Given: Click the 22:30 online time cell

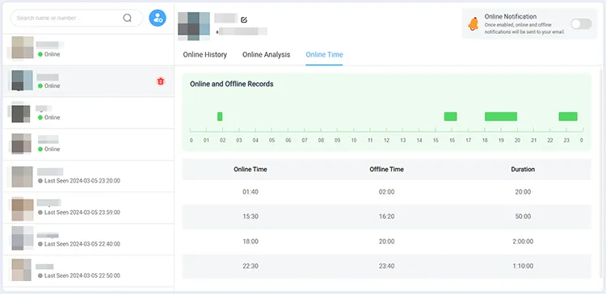Looking at the screenshot, I should [x=250, y=267].
